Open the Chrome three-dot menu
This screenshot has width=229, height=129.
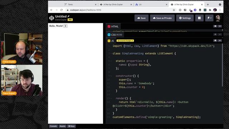220,10
